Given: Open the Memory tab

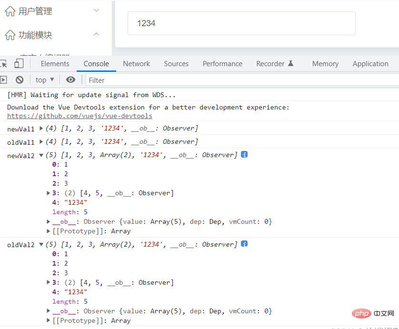Looking at the screenshot, I should coord(325,64).
